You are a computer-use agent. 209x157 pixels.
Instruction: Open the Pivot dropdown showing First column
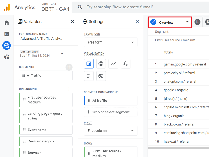111,131
